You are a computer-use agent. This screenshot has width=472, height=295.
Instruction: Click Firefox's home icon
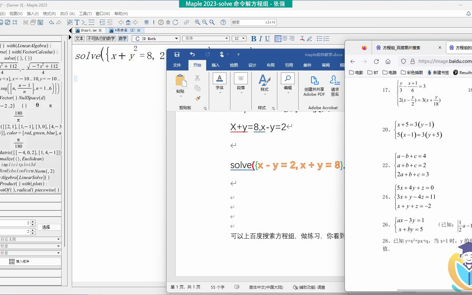point(388,61)
